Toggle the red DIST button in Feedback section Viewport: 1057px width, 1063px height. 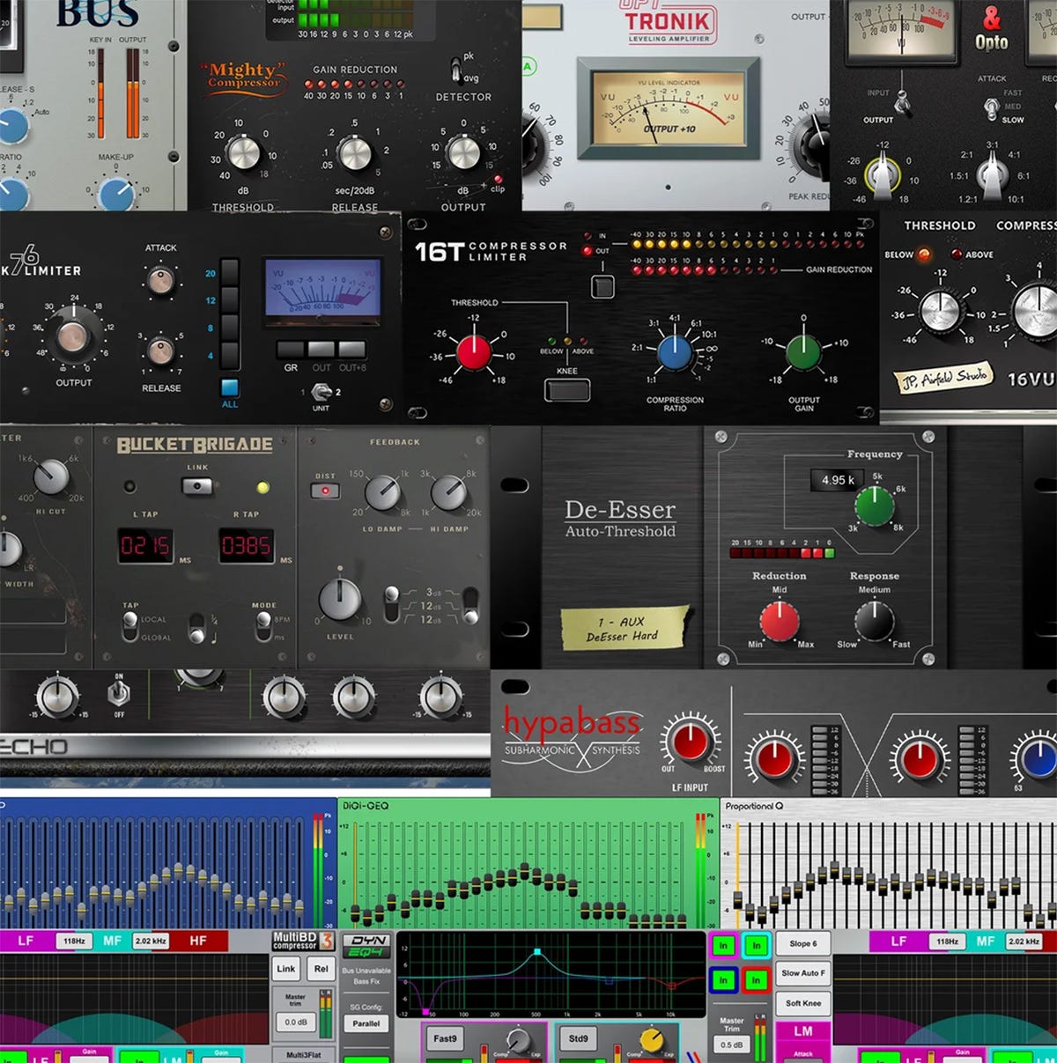tap(325, 491)
